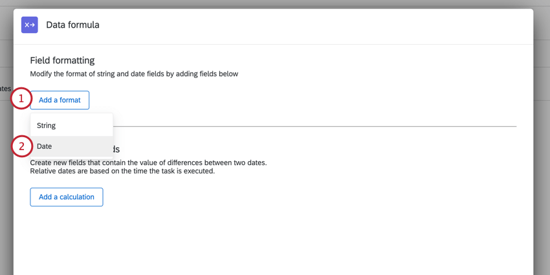550x275 pixels.
Task: Click the purple Data formula icon
Action: pyautogui.click(x=30, y=25)
